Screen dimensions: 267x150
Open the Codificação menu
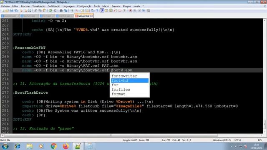click(54, 6)
